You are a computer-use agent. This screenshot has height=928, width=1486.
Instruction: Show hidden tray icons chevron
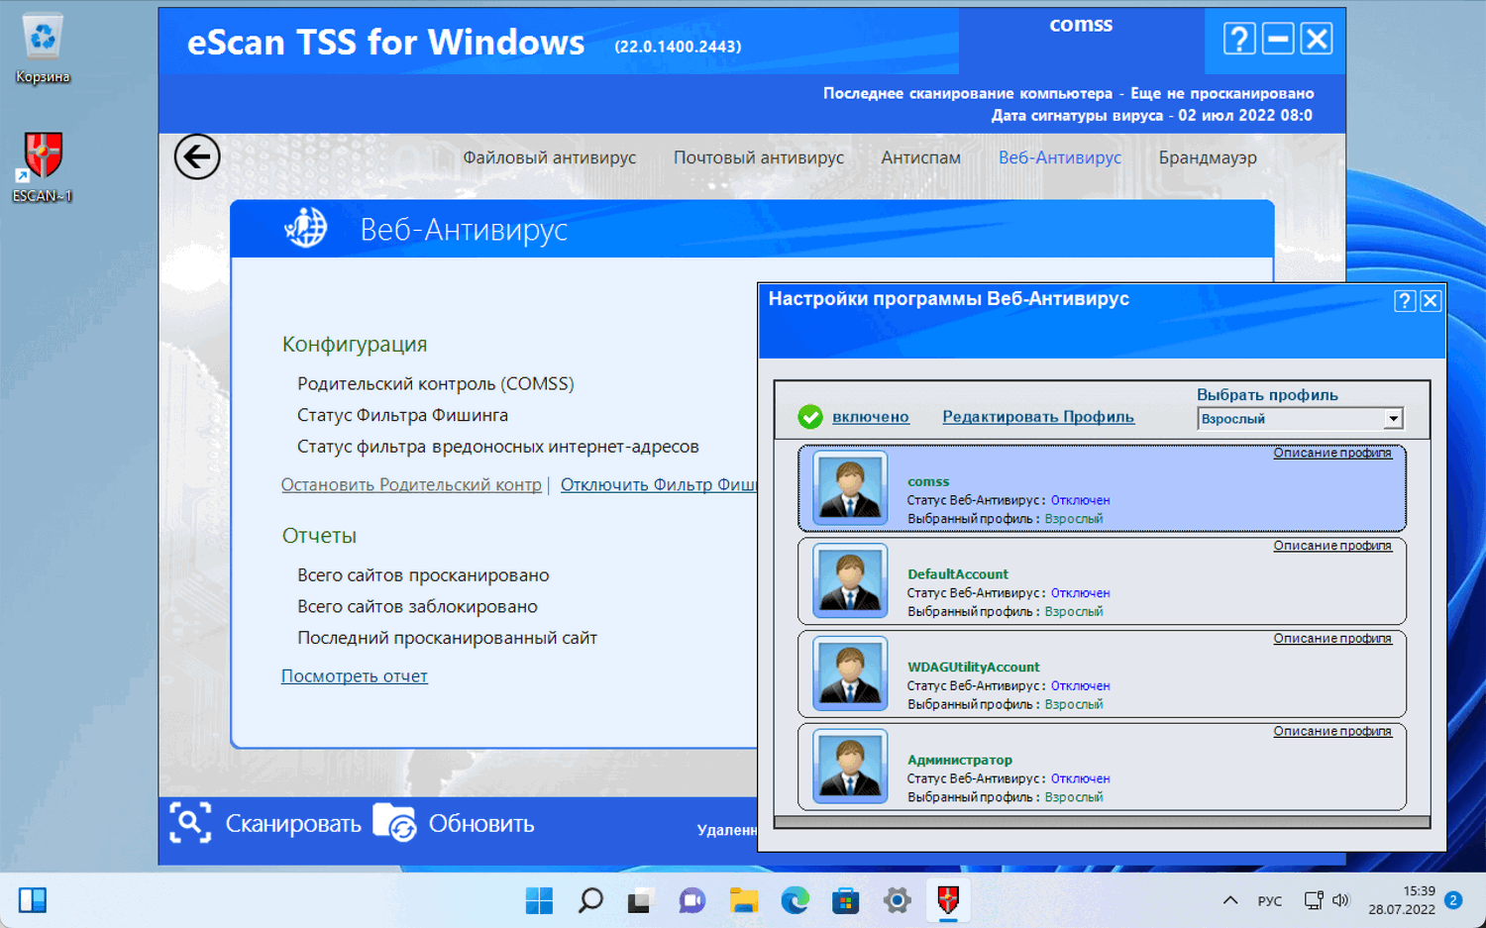[x=1230, y=900]
